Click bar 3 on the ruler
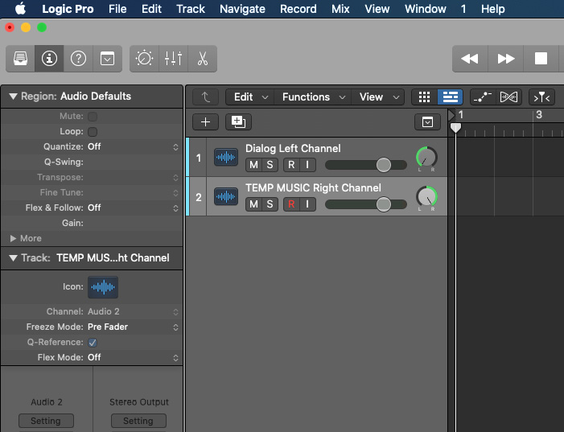 539,115
